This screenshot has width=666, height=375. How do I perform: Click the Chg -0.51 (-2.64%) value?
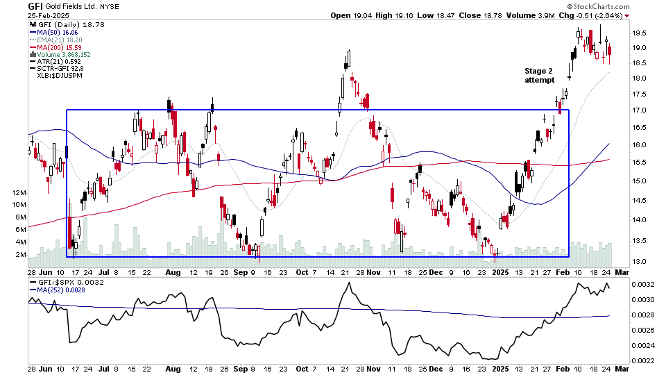[591, 16]
